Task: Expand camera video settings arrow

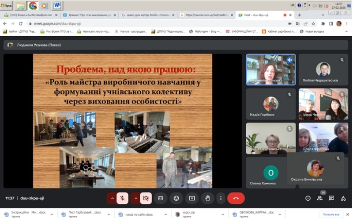Action: (x=135, y=199)
